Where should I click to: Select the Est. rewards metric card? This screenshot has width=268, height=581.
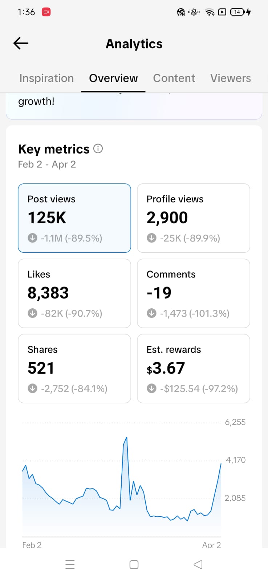click(x=194, y=368)
